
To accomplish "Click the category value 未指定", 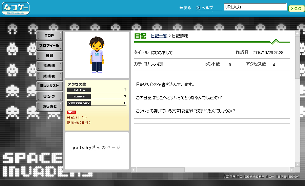I will 157,64.
